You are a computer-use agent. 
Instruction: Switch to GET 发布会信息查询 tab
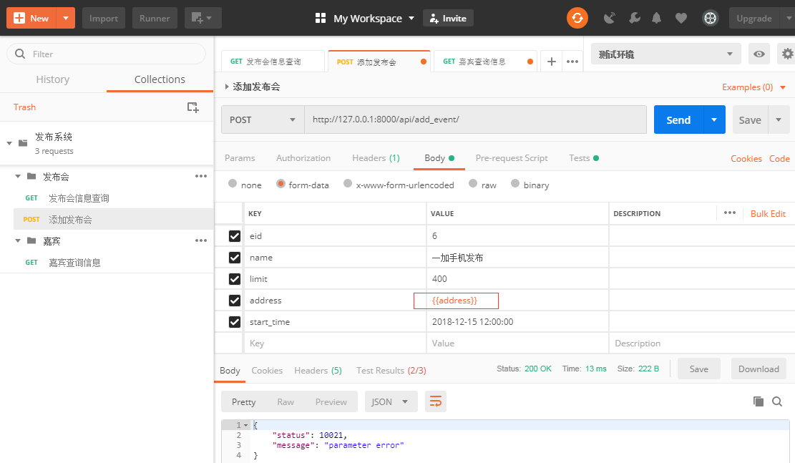point(273,62)
